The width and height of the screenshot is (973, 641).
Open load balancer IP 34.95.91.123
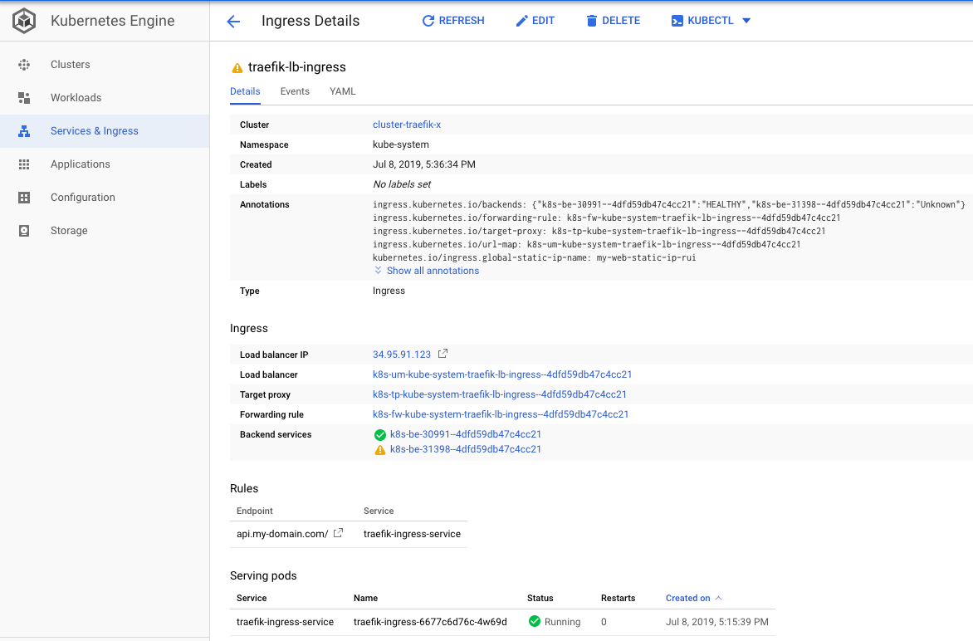pyautogui.click(x=402, y=355)
